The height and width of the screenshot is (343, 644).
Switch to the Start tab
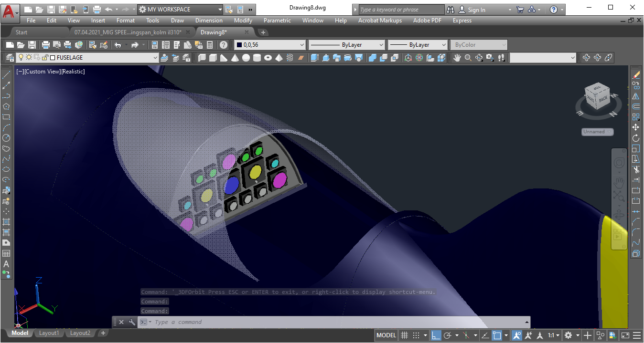tap(21, 32)
